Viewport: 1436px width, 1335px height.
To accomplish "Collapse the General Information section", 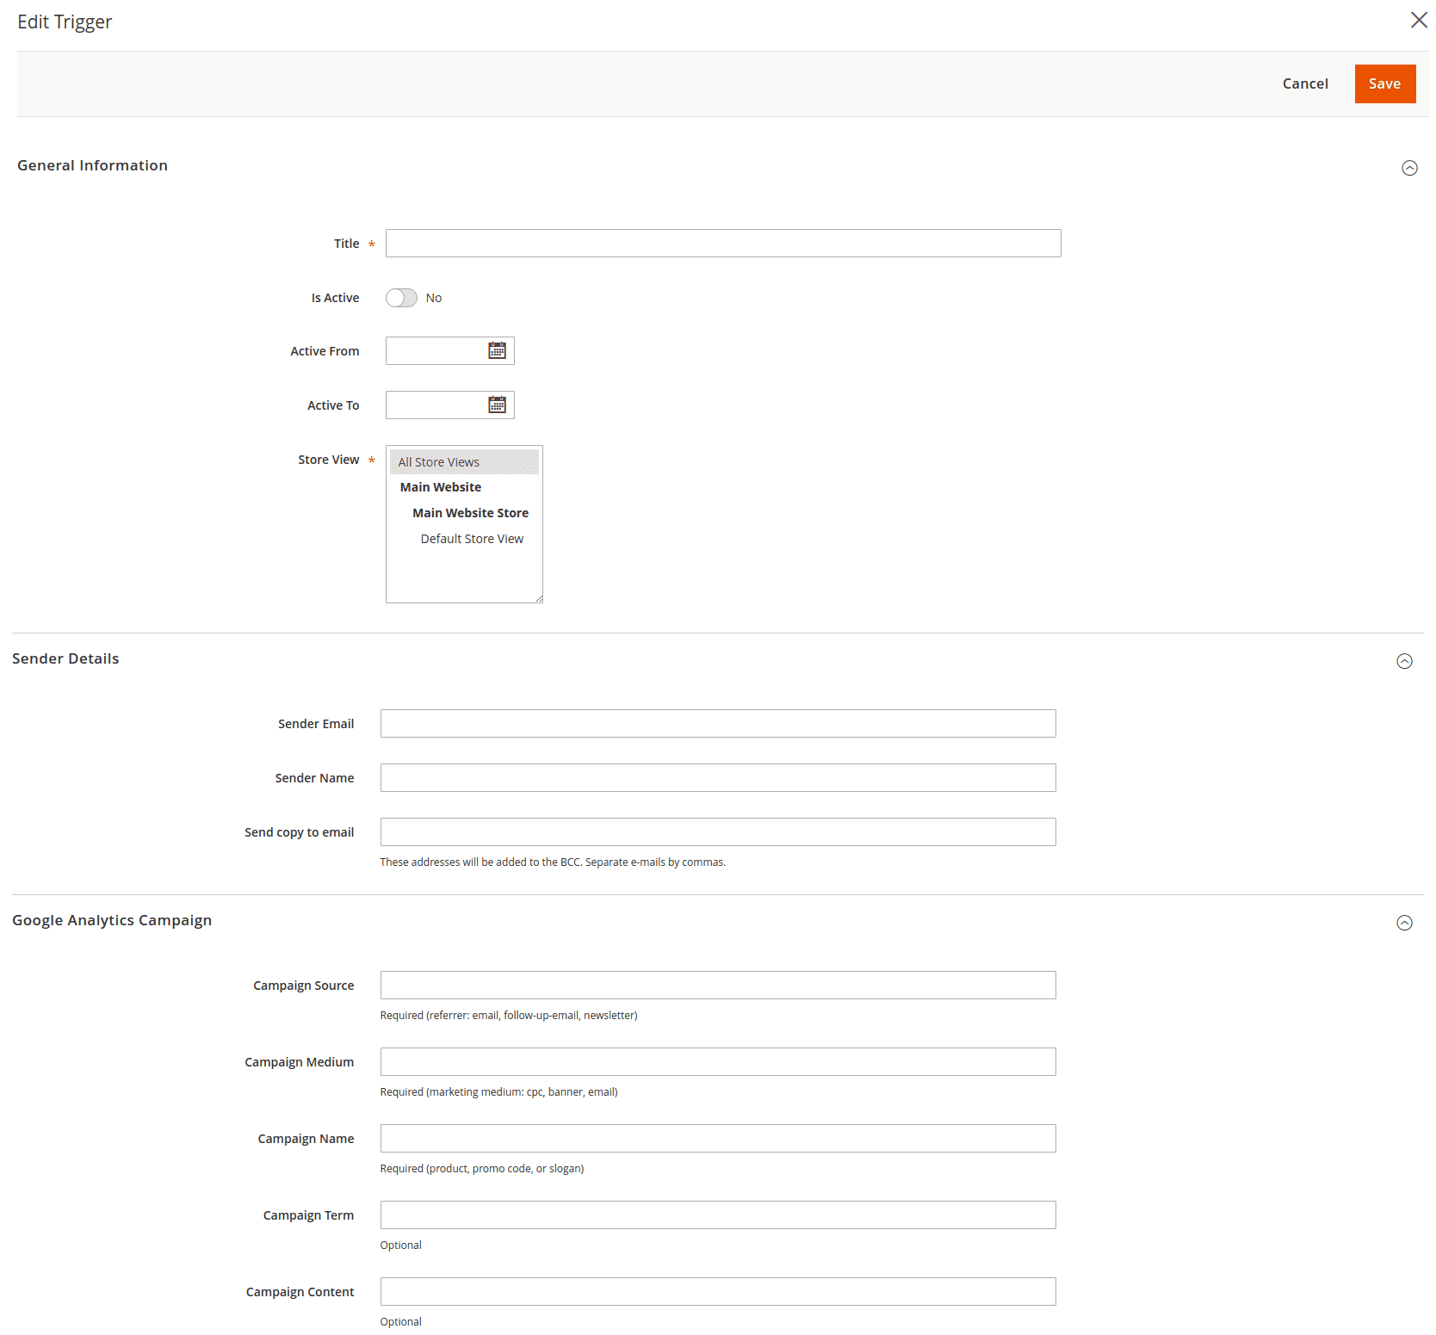I will 1409,168.
